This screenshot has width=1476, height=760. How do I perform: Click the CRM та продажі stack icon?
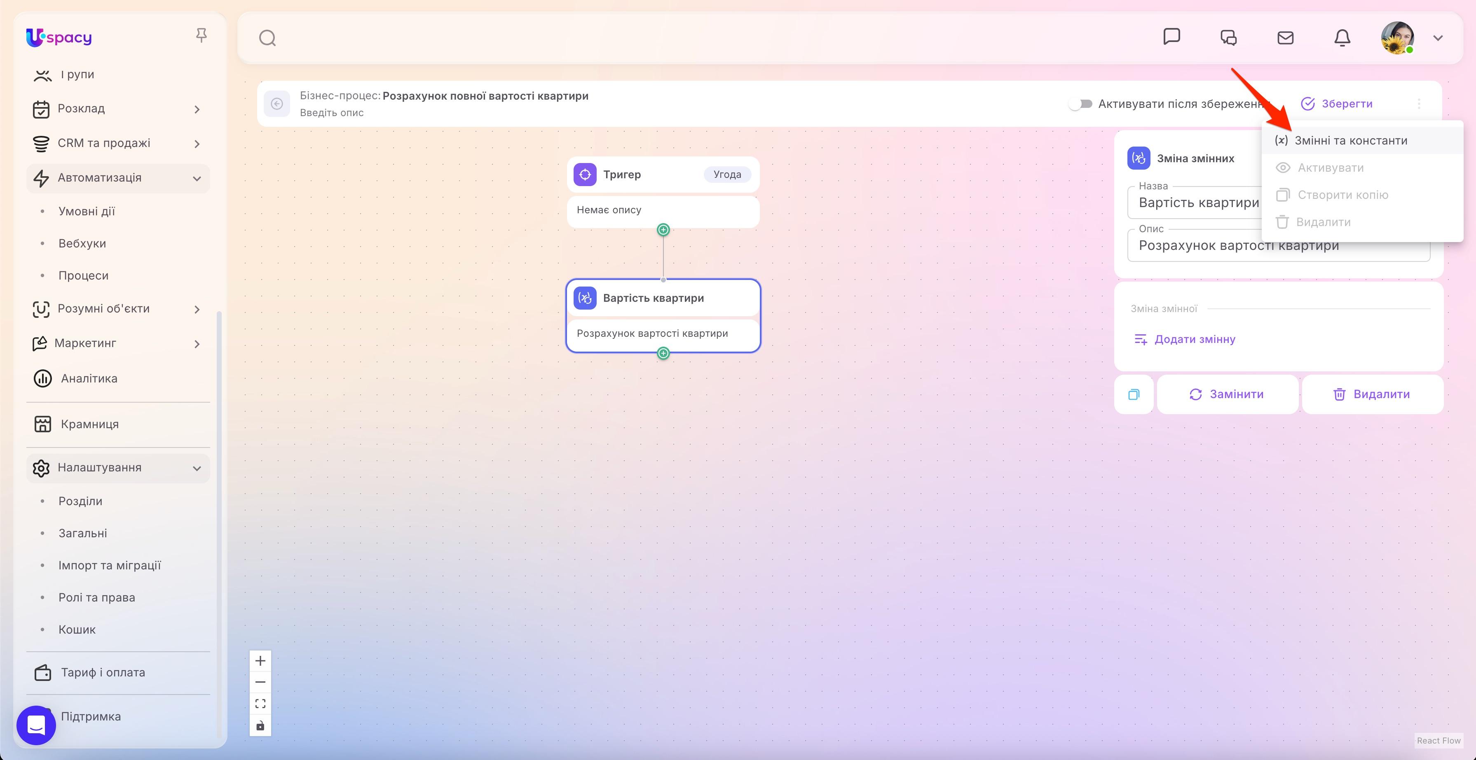[41, 143]
